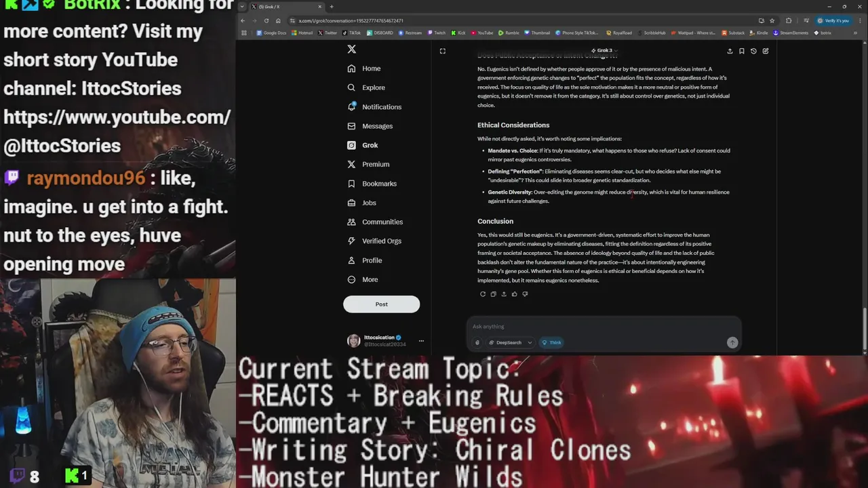This screenshot has height=488, width=868.
Task: Copy the Grok response text
Action: coord(493,294)
